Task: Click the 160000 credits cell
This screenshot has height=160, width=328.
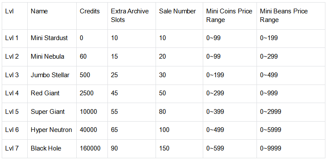Action: pyautogui.click(x=90, y=148)
